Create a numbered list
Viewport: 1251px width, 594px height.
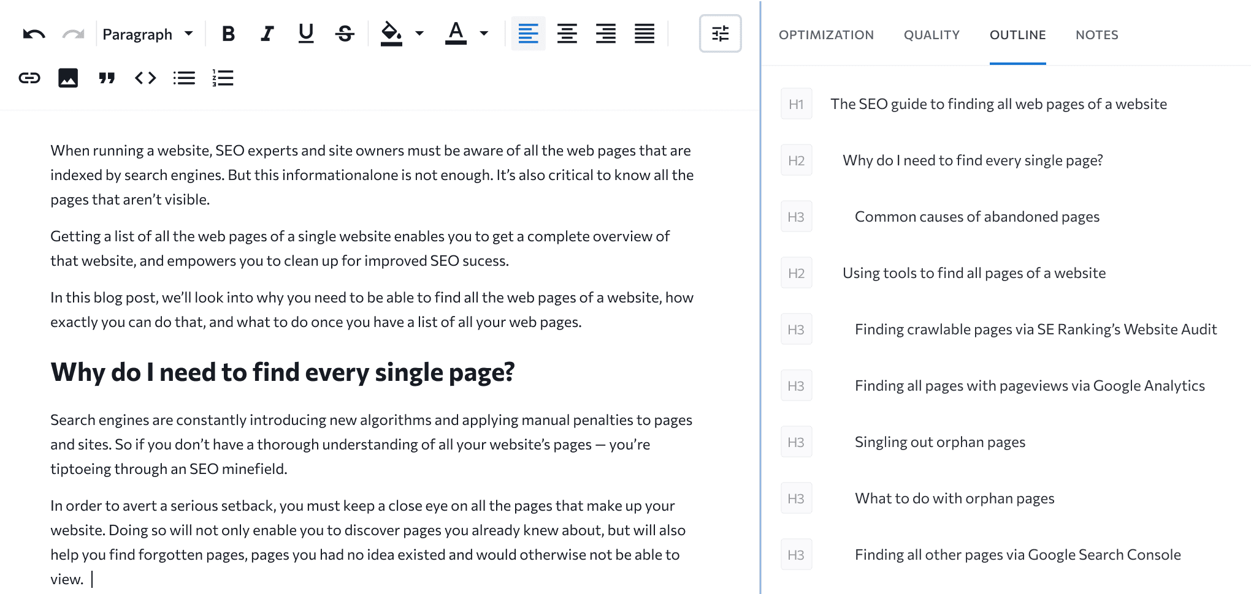pyautogui.click(x=223, y=78)
